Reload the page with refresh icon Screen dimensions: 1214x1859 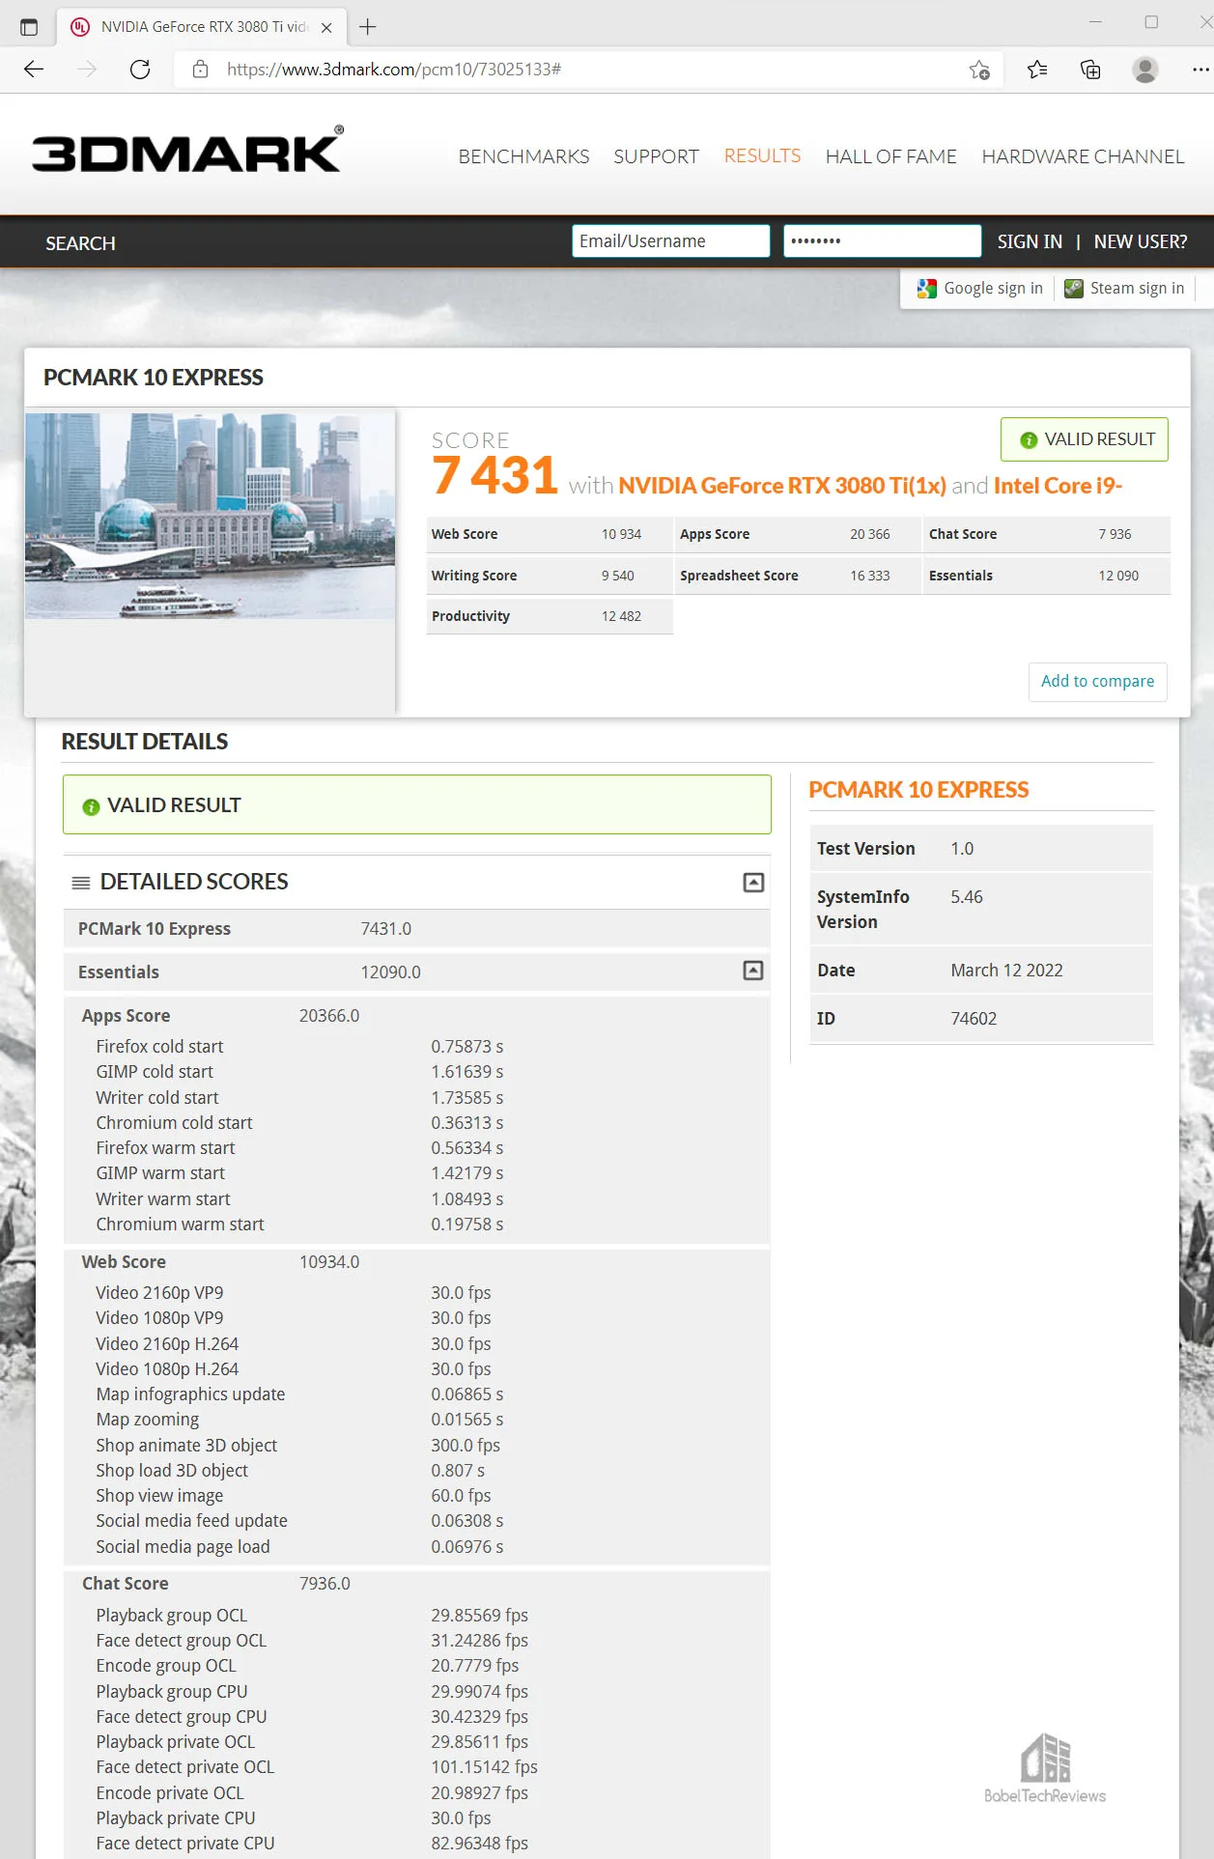(x=140, y=69)
